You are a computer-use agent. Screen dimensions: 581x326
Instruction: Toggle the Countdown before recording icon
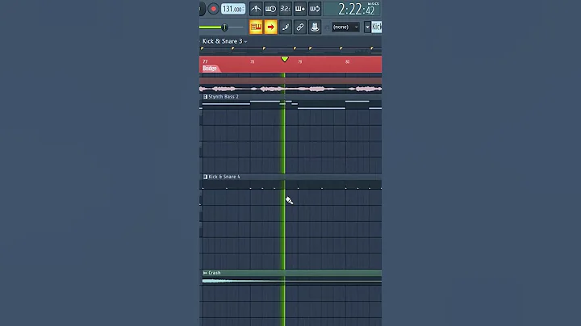click(286, 9)
